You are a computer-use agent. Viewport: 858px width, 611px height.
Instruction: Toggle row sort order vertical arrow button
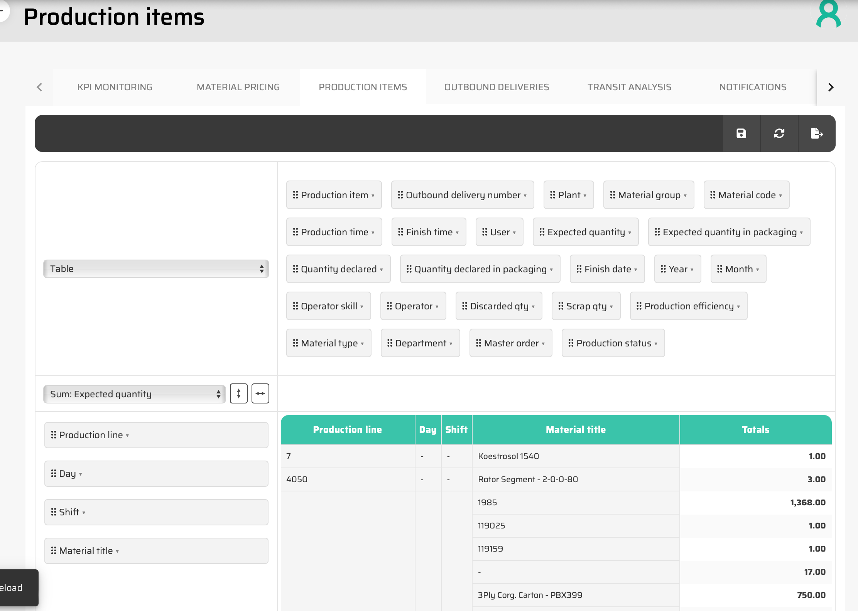pyautogui.click(x=238, y=393)
